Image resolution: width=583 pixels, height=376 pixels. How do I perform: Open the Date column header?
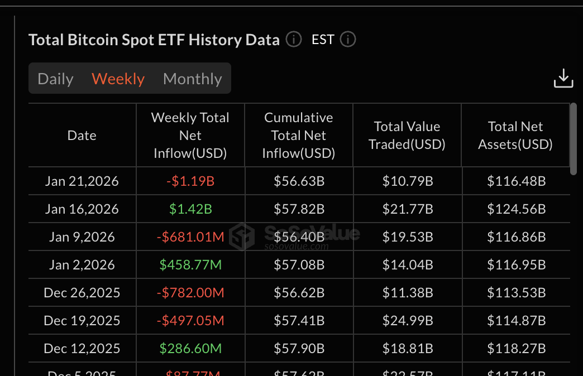click(x=82, y=135)
